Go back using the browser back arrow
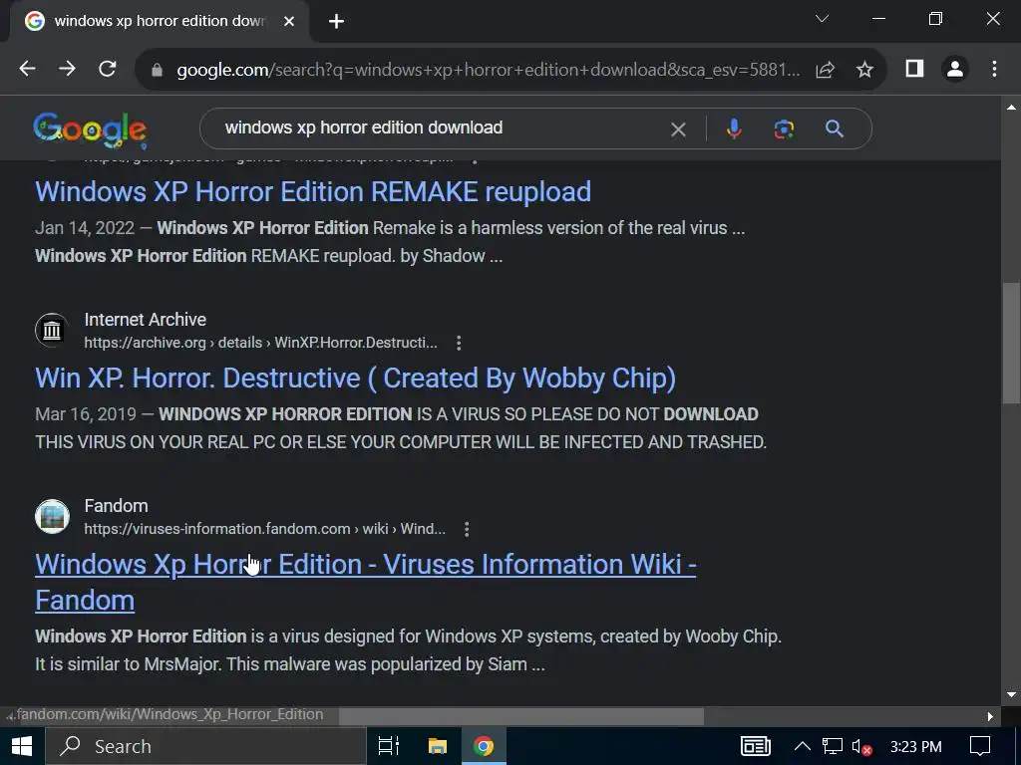The width and height of the screenshot is (1021, 765). 27,69
